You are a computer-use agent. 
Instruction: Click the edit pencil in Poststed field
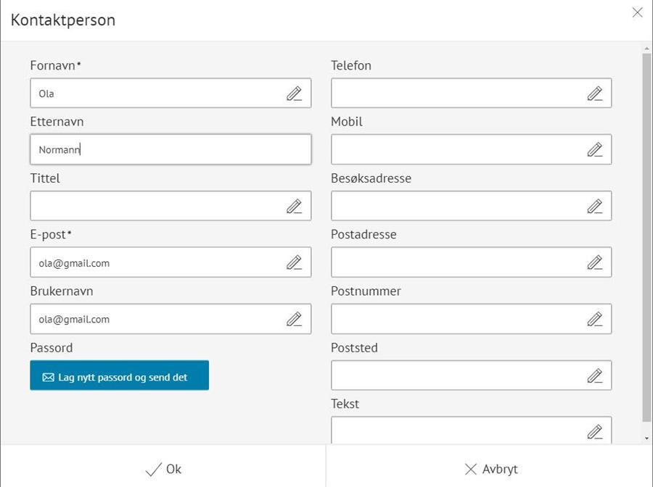[595, 375]
